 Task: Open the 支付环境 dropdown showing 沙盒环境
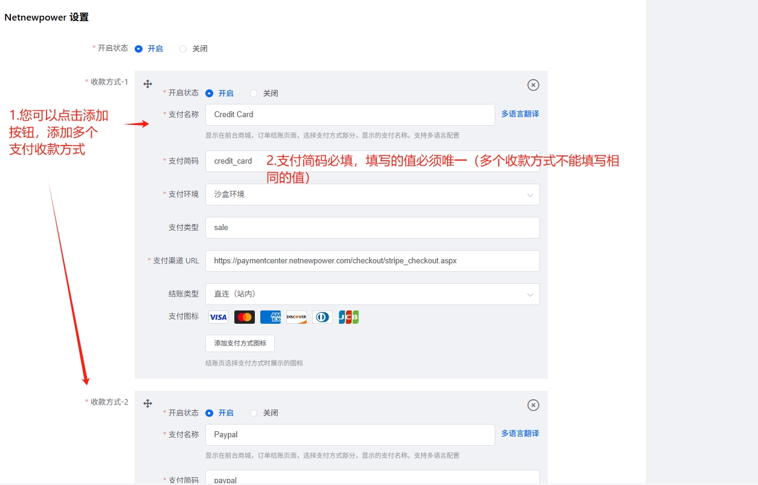tap(372, 194)
